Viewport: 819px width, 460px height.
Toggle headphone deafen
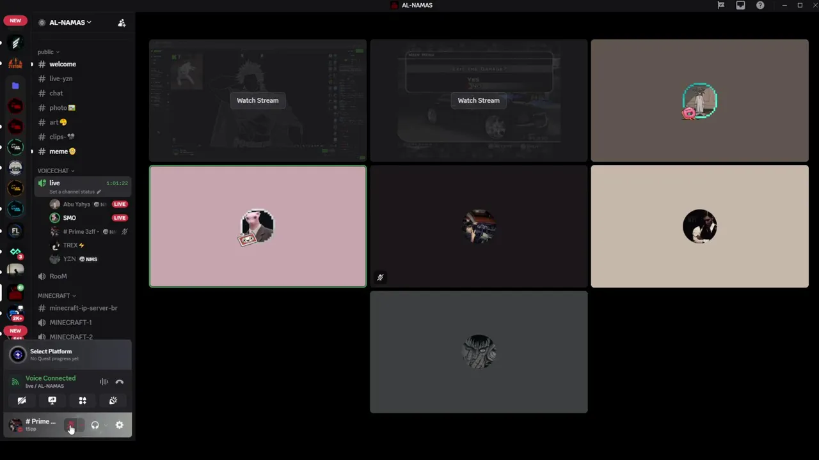pyautogui.click(x=95, y=425)
